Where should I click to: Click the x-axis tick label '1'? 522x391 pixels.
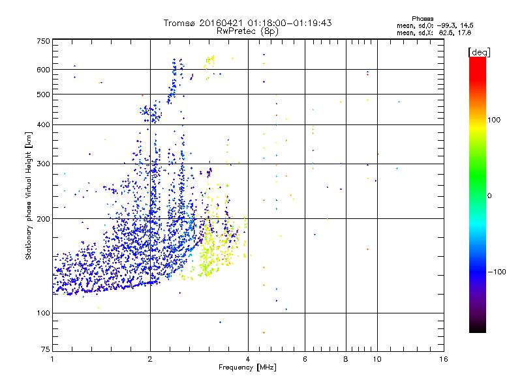(52, 359)
